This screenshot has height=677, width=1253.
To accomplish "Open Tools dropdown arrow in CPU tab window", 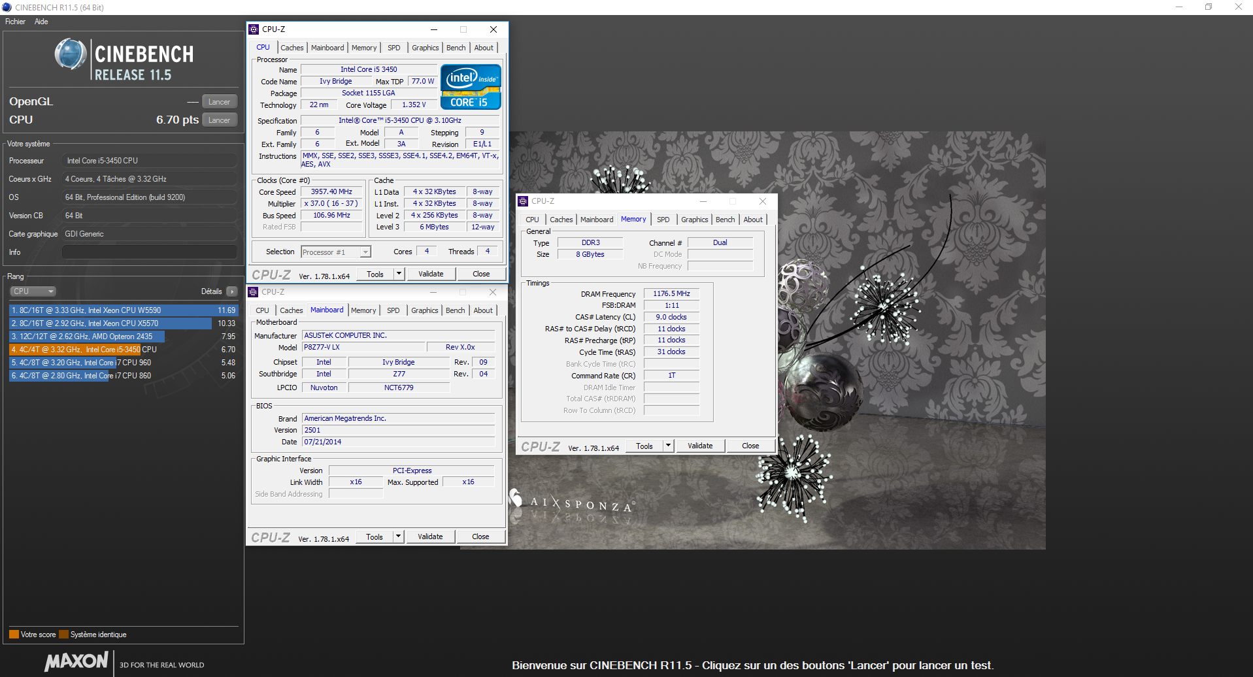I will click(x=399, y=274).
